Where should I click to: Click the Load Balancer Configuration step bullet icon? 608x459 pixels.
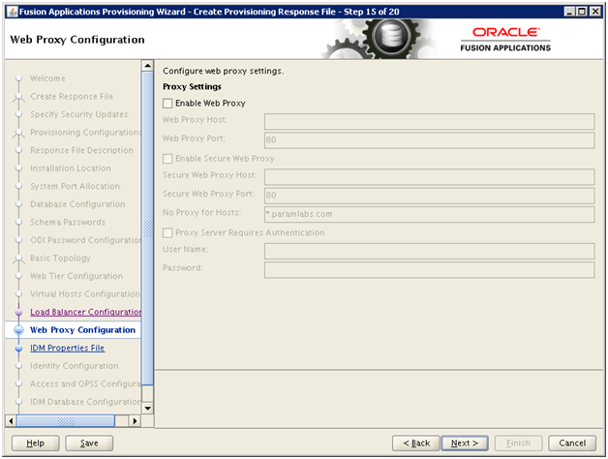(x=18, y=313)
